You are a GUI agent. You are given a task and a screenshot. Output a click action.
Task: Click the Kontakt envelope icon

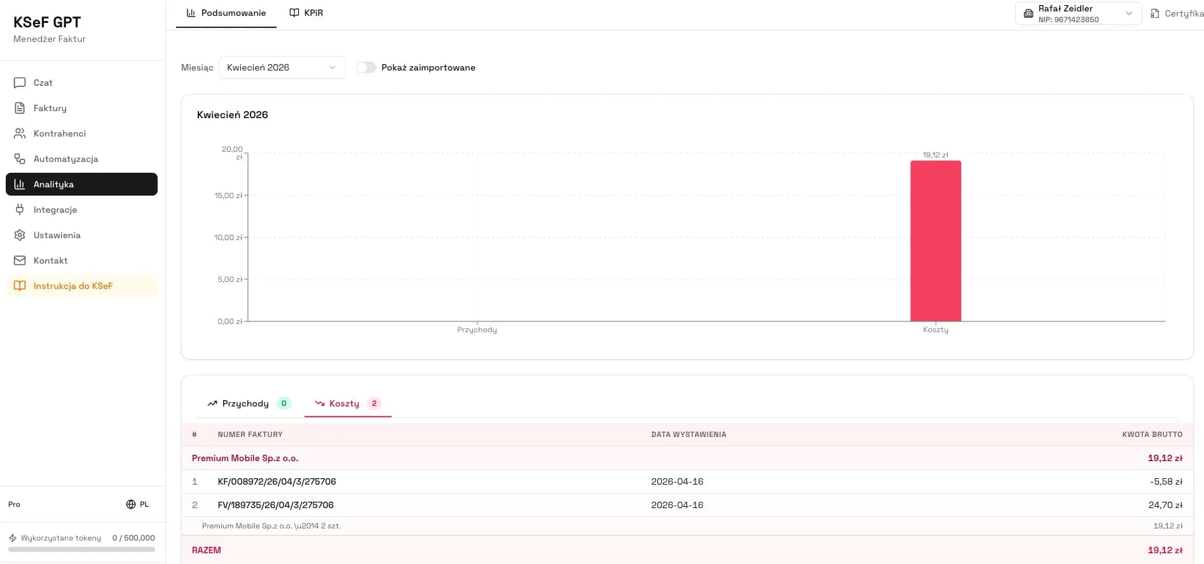(20, 260)
